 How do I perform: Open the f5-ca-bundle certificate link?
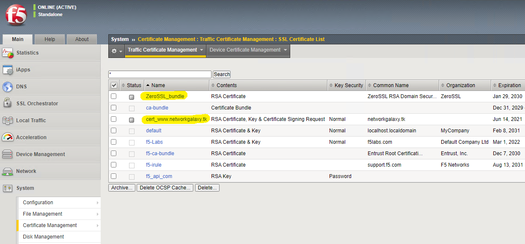(160, 154)
